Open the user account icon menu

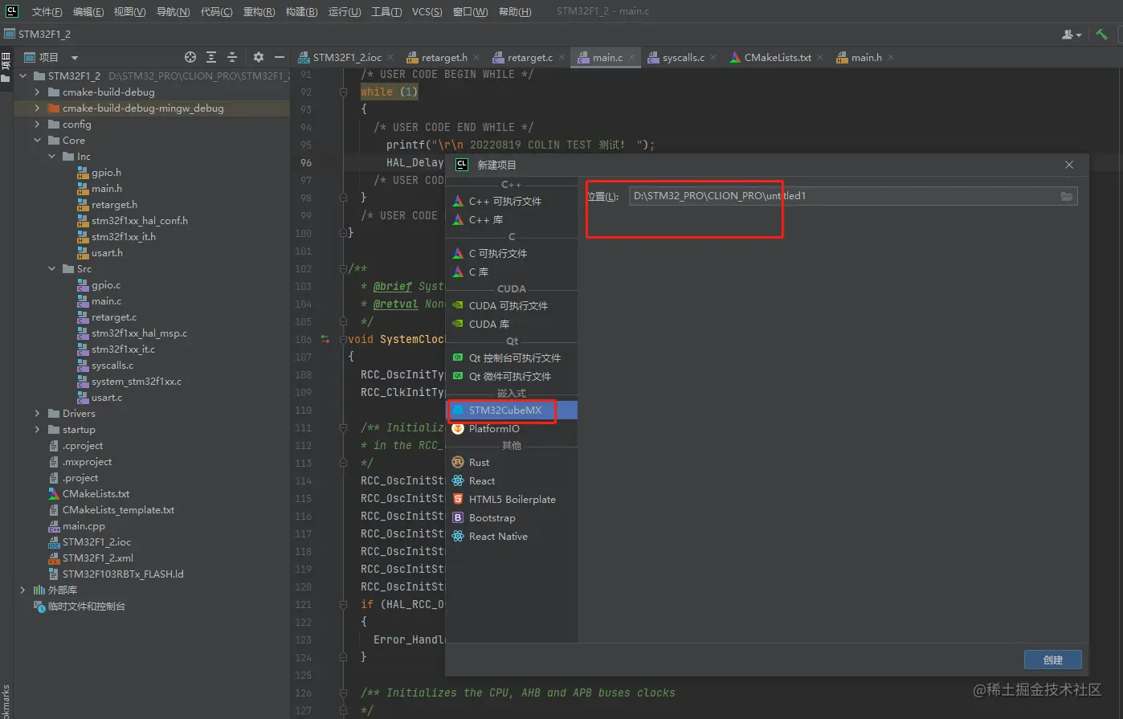click(x=1072, y=35)
